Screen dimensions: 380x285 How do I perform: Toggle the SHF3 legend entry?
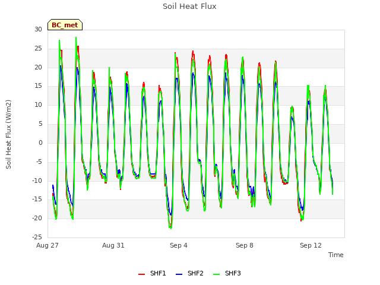click(227, 273)
